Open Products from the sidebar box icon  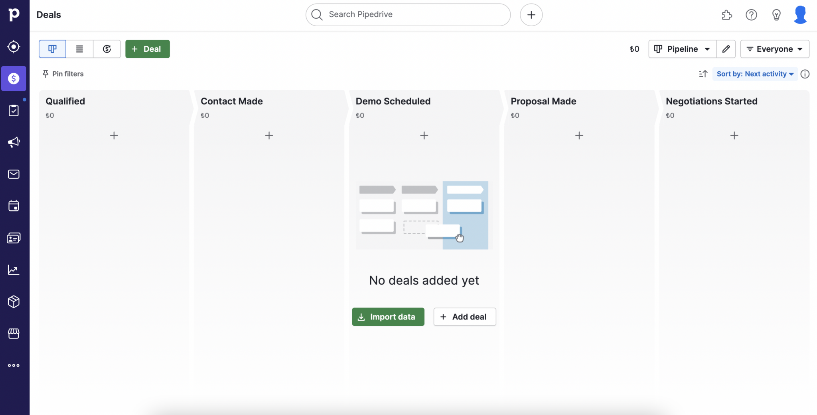[14, 301]
